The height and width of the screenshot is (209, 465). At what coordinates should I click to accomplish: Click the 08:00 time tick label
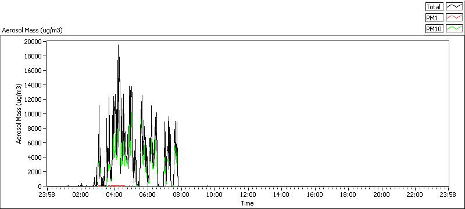181,195
